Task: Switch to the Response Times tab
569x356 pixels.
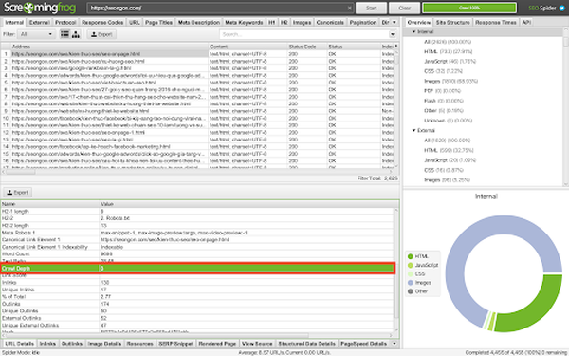Action: (x=496, y=22)
